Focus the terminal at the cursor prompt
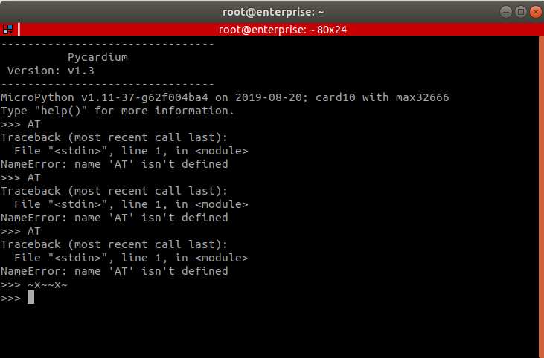544x358 pixels. [31, 298]
